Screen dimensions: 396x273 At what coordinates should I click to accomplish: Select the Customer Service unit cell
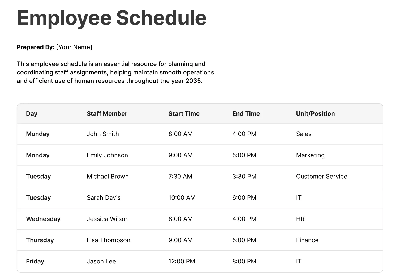(322, 177)
